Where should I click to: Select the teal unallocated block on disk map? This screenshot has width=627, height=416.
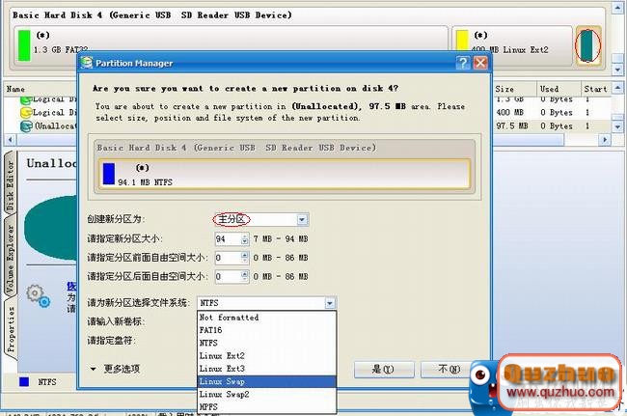pyautogui.click(x=587, y=45)
